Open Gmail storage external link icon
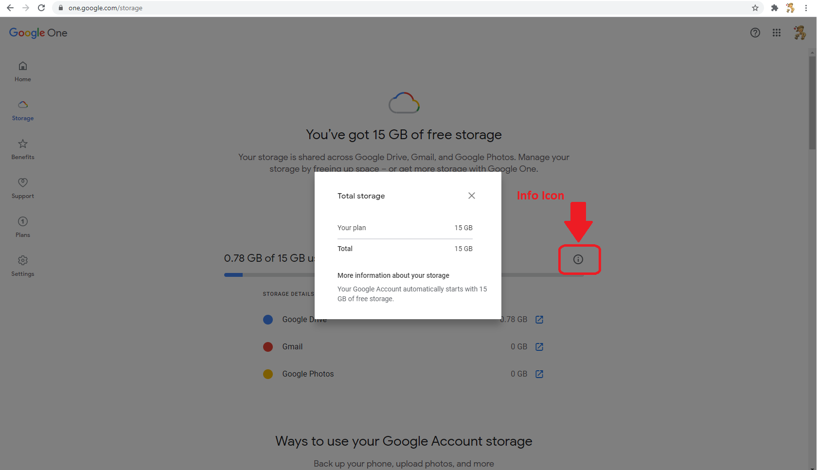Viewport: 817px width, 470px height. coord(539,347)
